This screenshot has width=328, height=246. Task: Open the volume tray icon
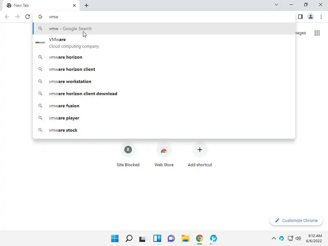point(298,238)
